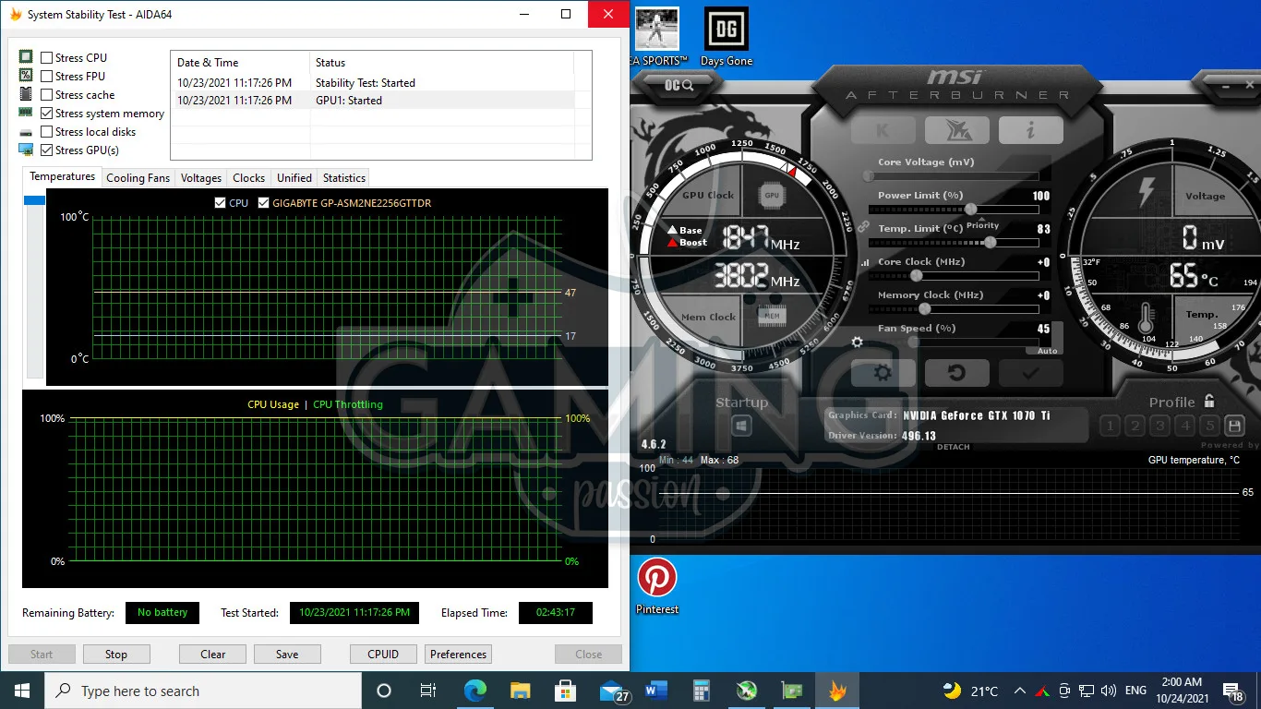The height and width of the screenshot is (709, 1261).
Task: Show hidden system tray icons
Action: [x=1020, y=691]
